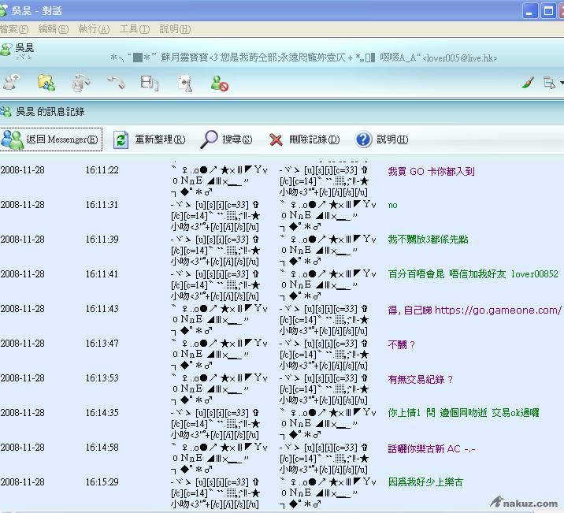This screenshot has width=564, height=513.
Task: Open the 檔案(F) menu
Action: pos(14,29)
